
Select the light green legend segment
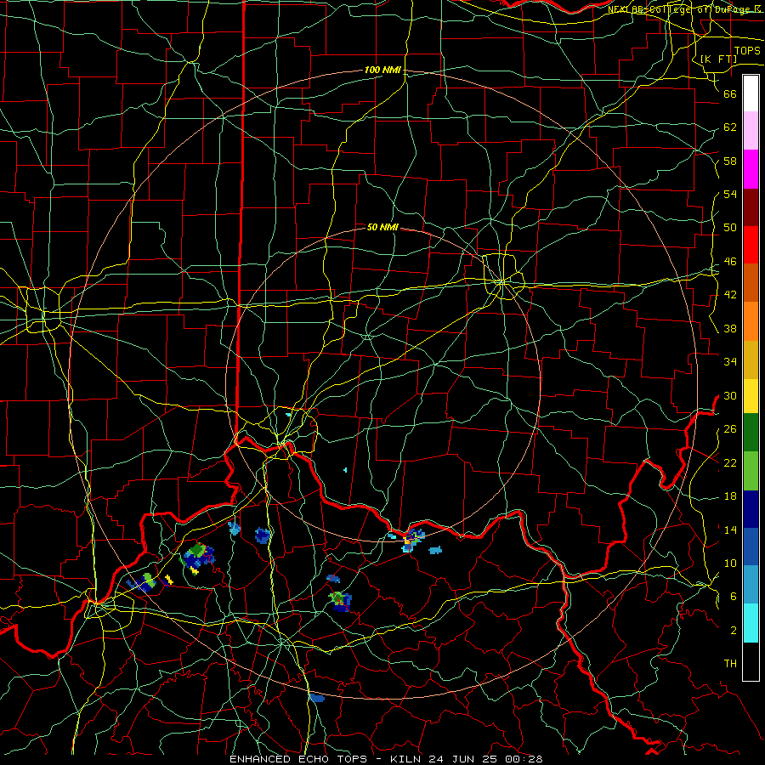click(751, 471)
